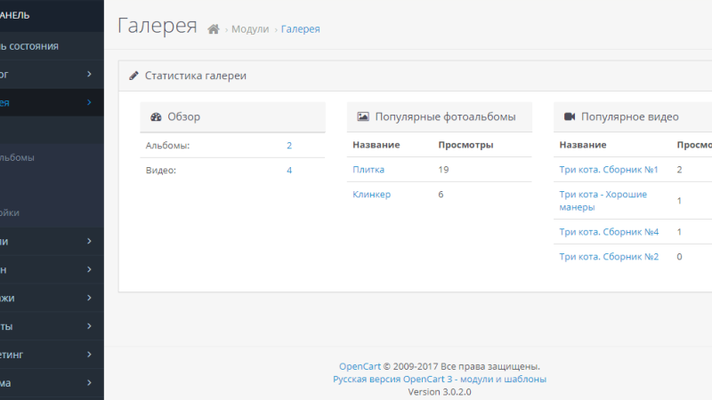Open video Три кота. Сборник №4
Screen dimensions: 712x400
click(x=609, y=232)
